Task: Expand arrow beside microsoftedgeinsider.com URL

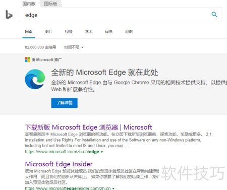Action: [x=113, y=188]
